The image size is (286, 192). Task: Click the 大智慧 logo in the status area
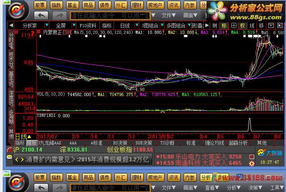click(x=269, y=153)
